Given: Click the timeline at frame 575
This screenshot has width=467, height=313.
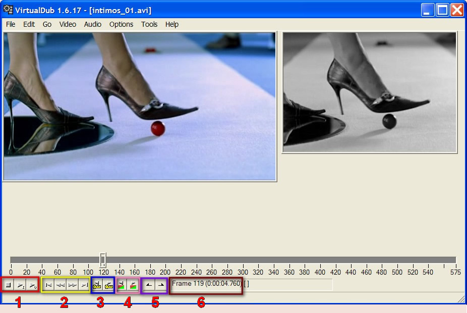Looking at the screenshot, I should click(x=455, y=260).
